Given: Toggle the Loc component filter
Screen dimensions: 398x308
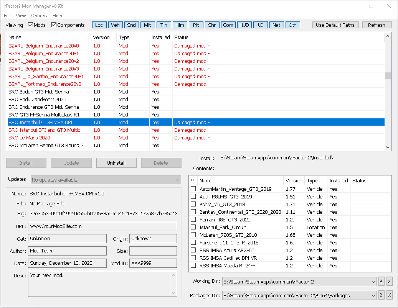Looking at the screenshot, I should [x=99, y=25].
